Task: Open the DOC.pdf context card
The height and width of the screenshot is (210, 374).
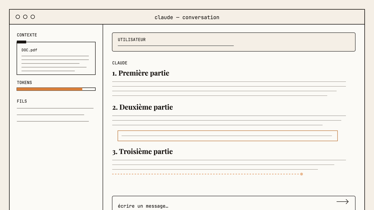Action: point(56,58)
